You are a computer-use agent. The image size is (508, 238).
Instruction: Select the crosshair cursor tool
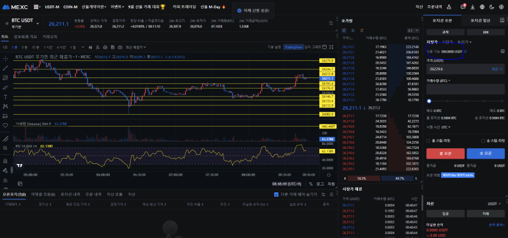5,58
